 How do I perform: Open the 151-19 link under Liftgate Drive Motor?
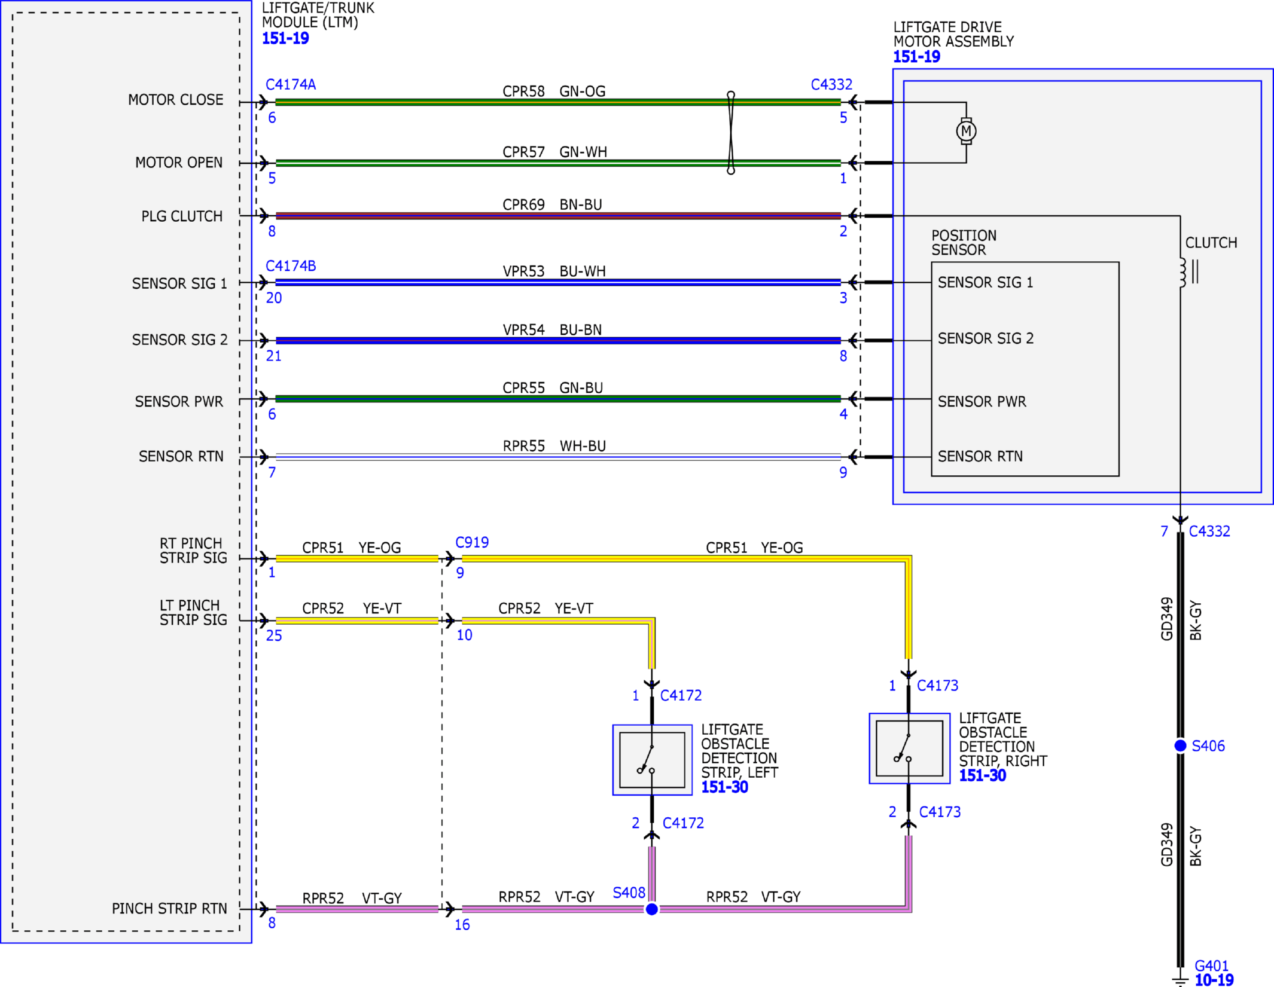(x=916, y=57)
